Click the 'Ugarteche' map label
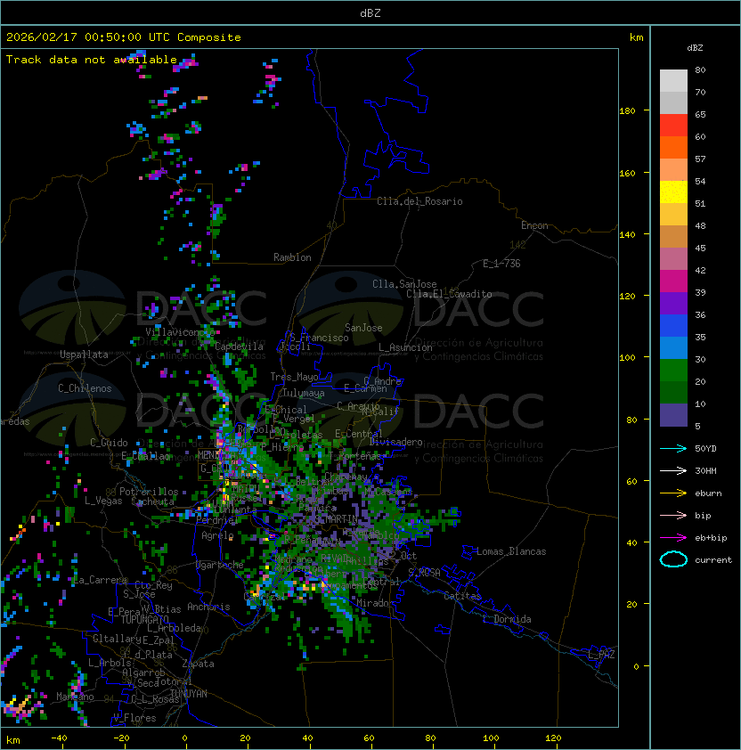The width and height of the screenshot is (741, 750). pos(220,566)
